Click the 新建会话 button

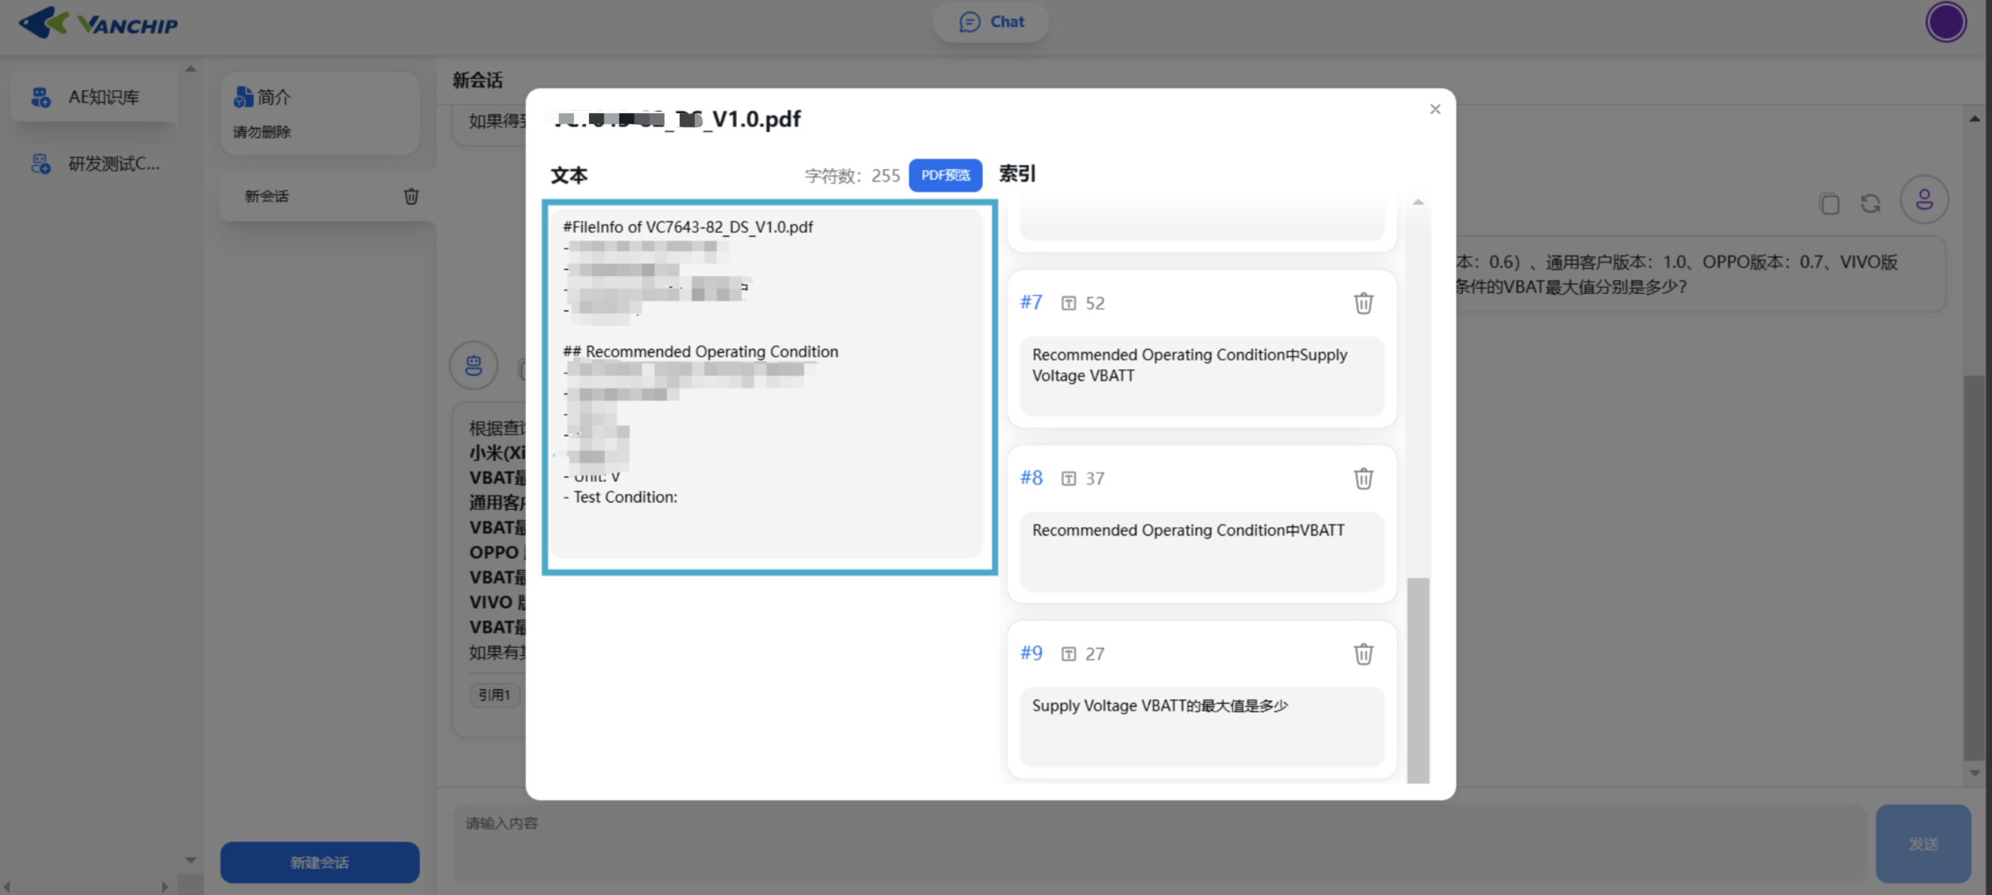click(x=319, y=862)
